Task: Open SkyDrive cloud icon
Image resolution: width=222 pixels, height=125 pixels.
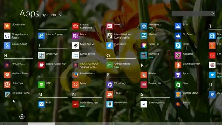Action: [x=178, y=36]
